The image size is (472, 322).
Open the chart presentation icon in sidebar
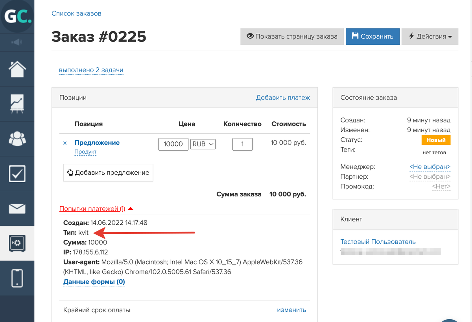17,104
